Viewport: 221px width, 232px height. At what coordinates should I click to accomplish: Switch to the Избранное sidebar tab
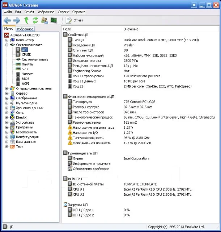[25, 29]
